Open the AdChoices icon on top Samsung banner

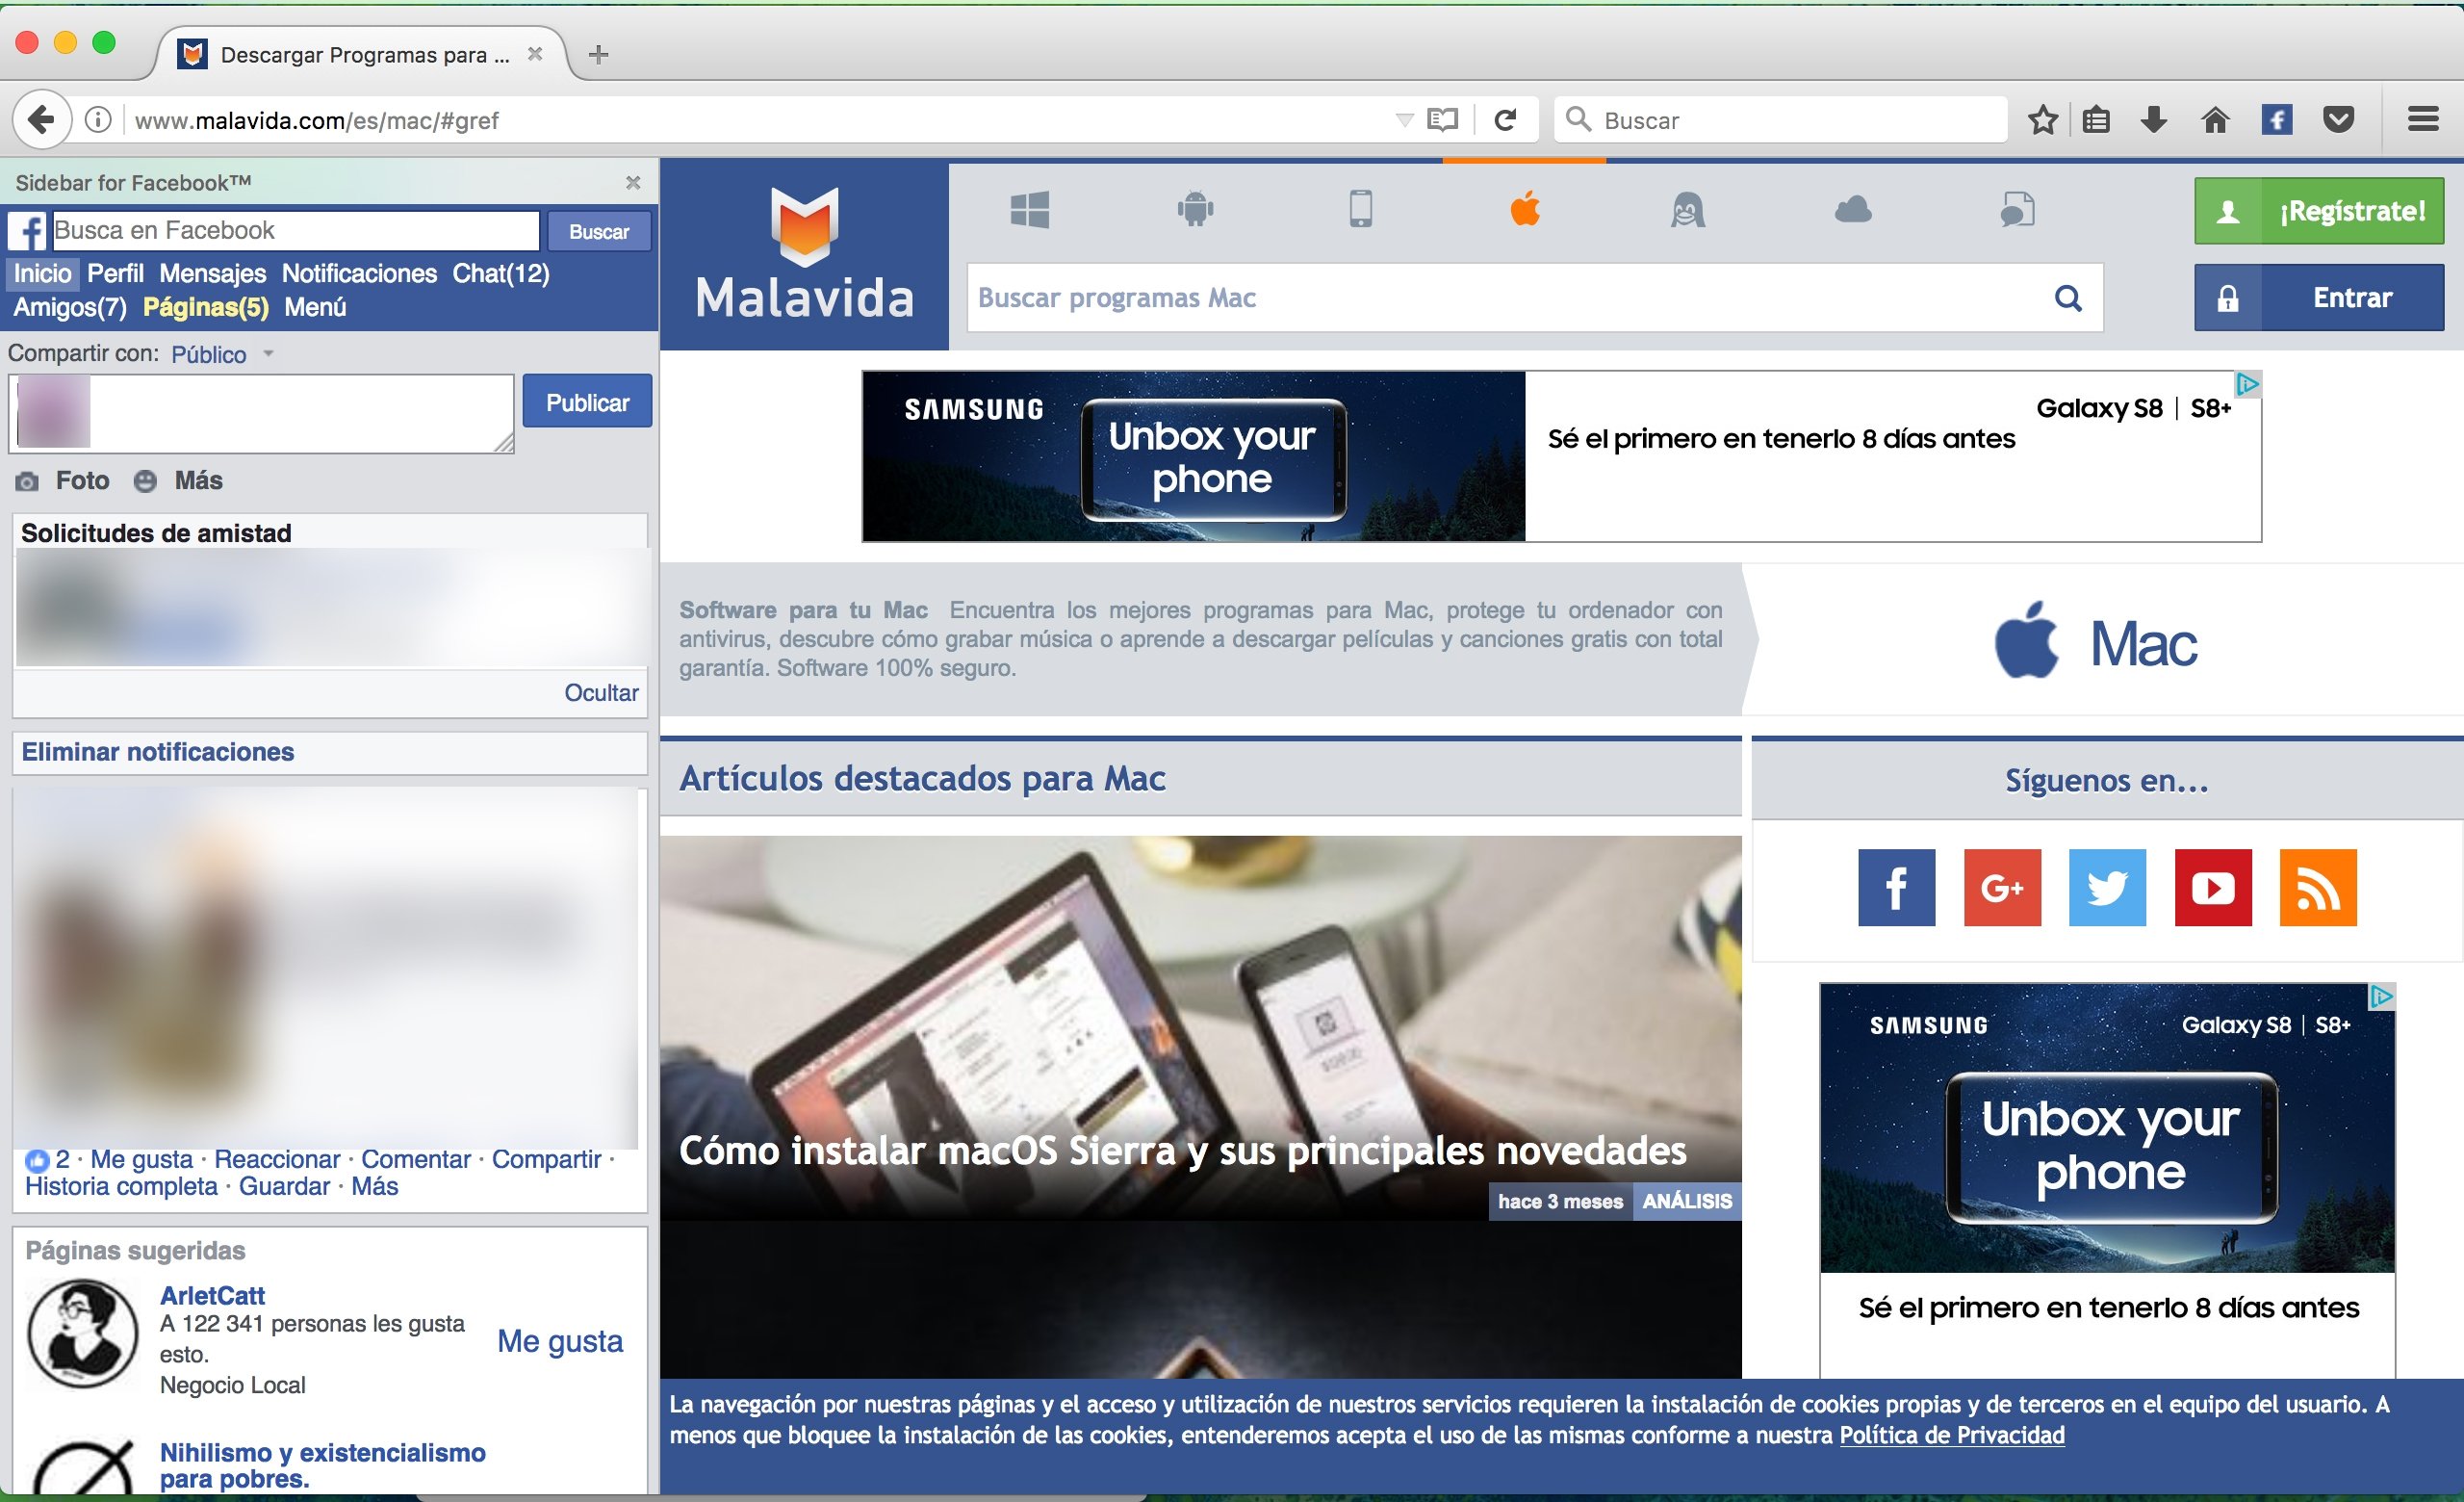point(2248,384)
